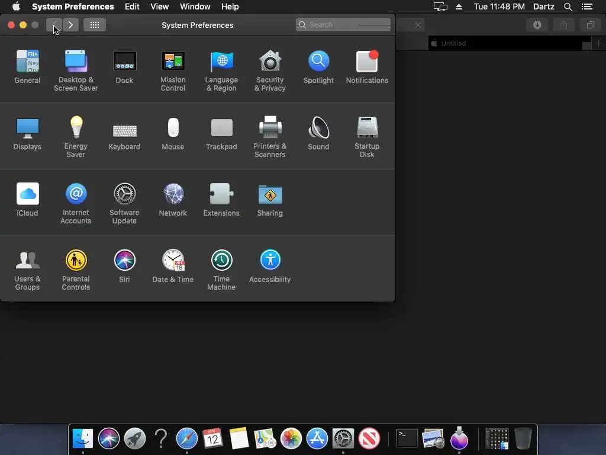Open Language & Region pane
Screen dimensions: 606x455
click(221, 71)
